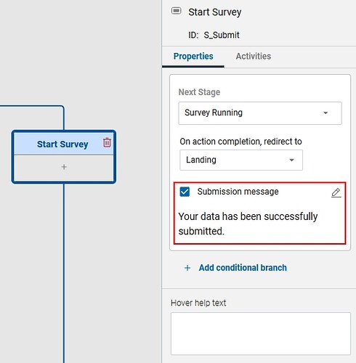Click the vertical connector line below Start Survey
356x363 pixels.
[x=64, y=273]
